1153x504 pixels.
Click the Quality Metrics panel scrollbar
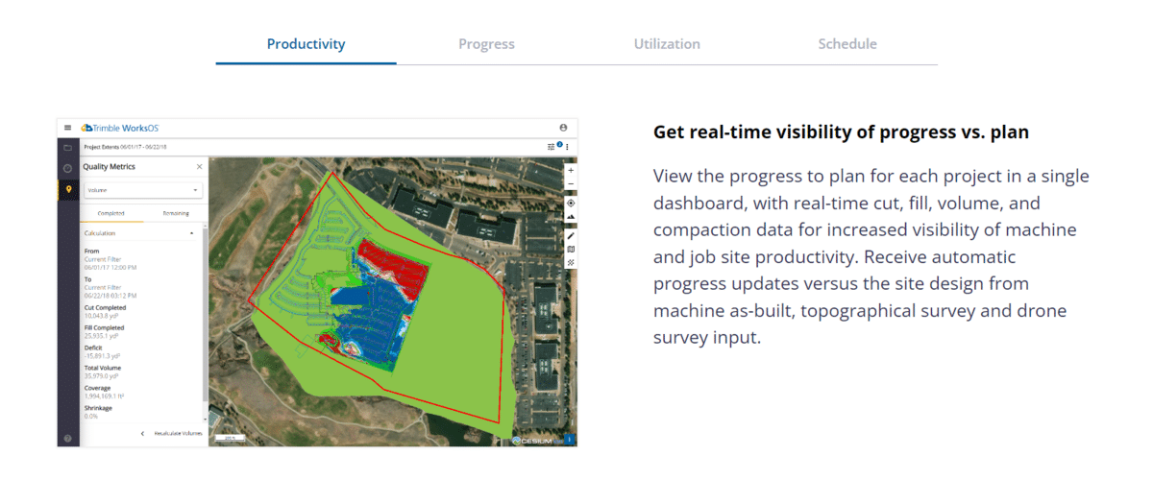(205, 317)
